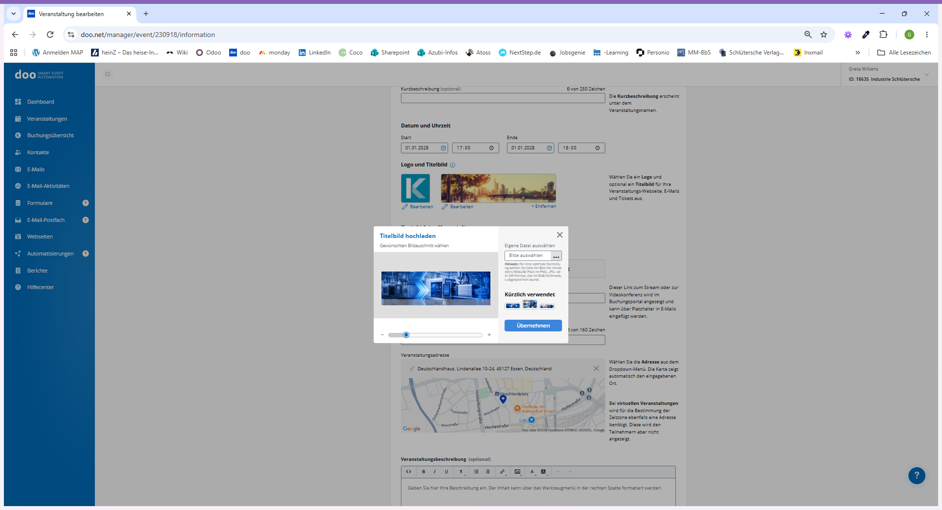942x510 pixels.
Task: Expand the Greta Wilkens account dropdown
Action: [926, 74]
